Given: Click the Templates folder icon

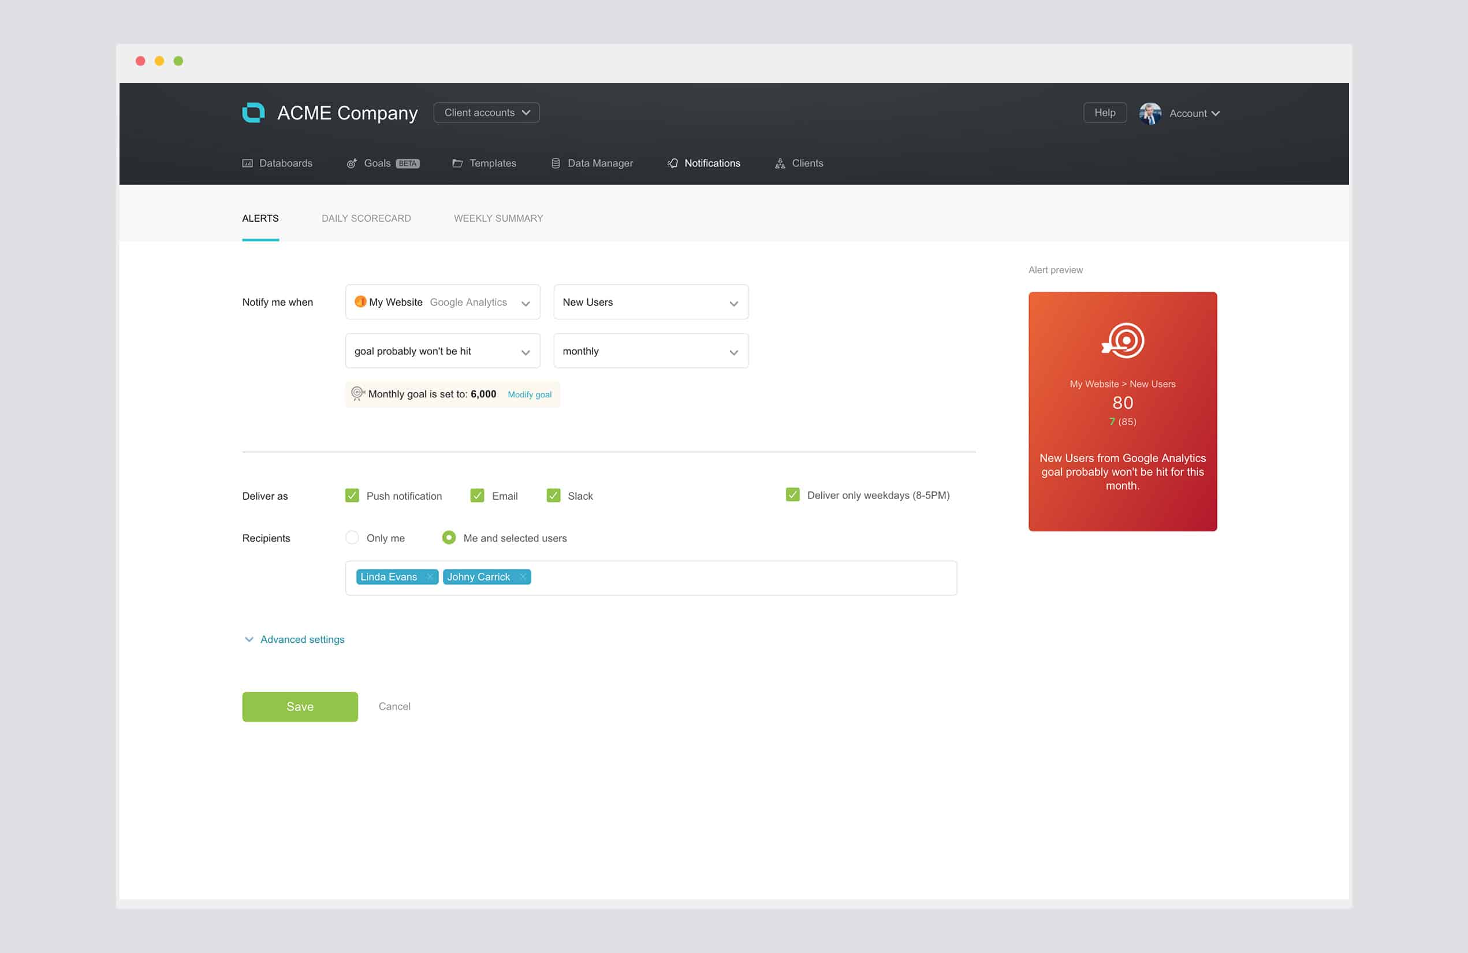Looking at the screenshot, I should pyautogui.click(x=457, y=163).
